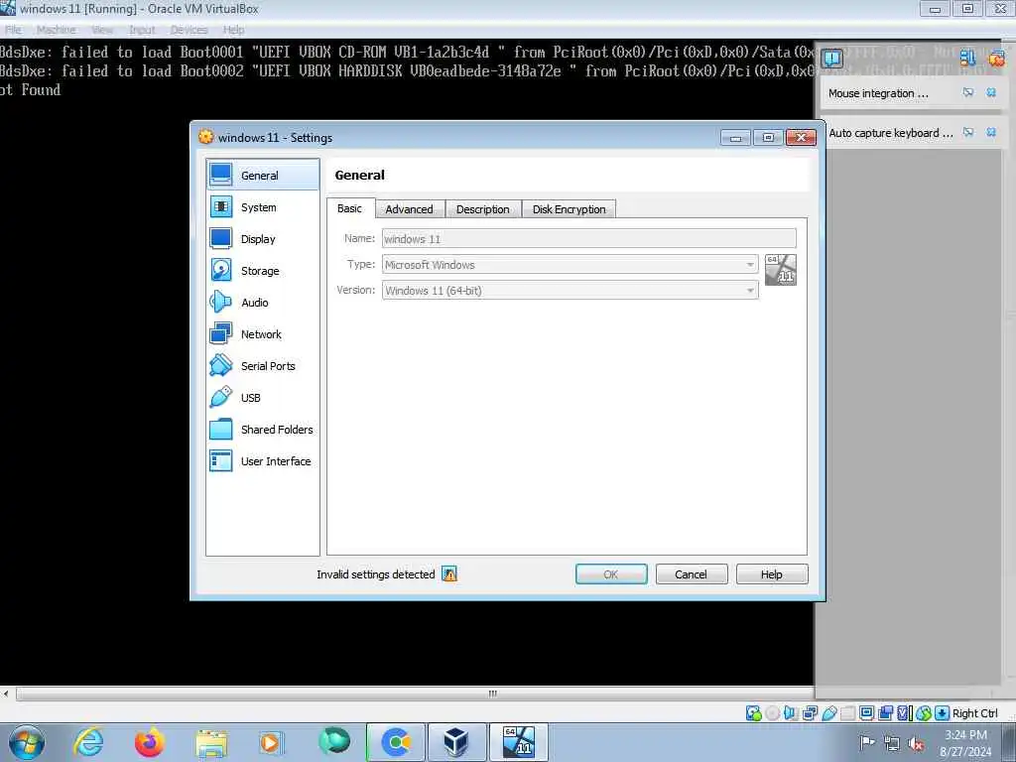Click the Action Center flag tray icon
1016x762 pixels.
tap(866, 742)
